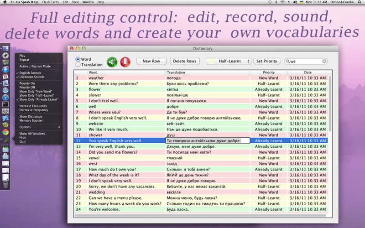Click the magnifier icon inside the search box
This screenshot has height=228, width=365.
(x=288, y=61)
